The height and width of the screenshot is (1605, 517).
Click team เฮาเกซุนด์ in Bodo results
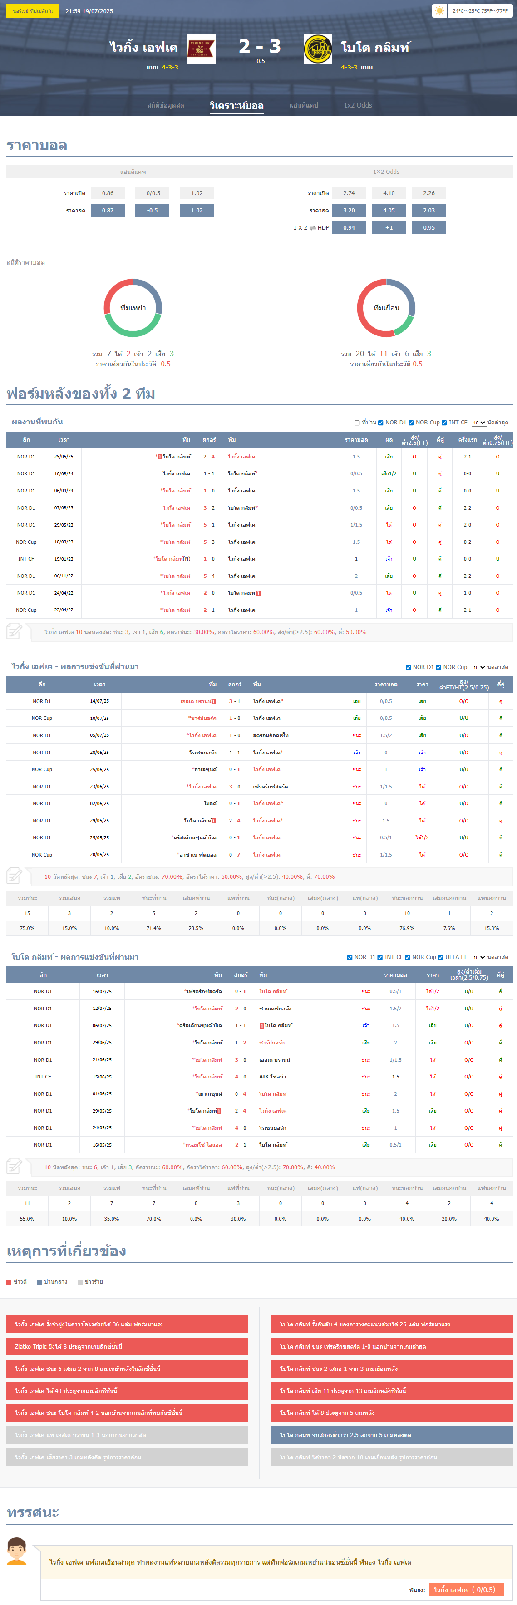pos(209,1094)
